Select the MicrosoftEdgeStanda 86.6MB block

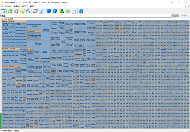(34, 36)
